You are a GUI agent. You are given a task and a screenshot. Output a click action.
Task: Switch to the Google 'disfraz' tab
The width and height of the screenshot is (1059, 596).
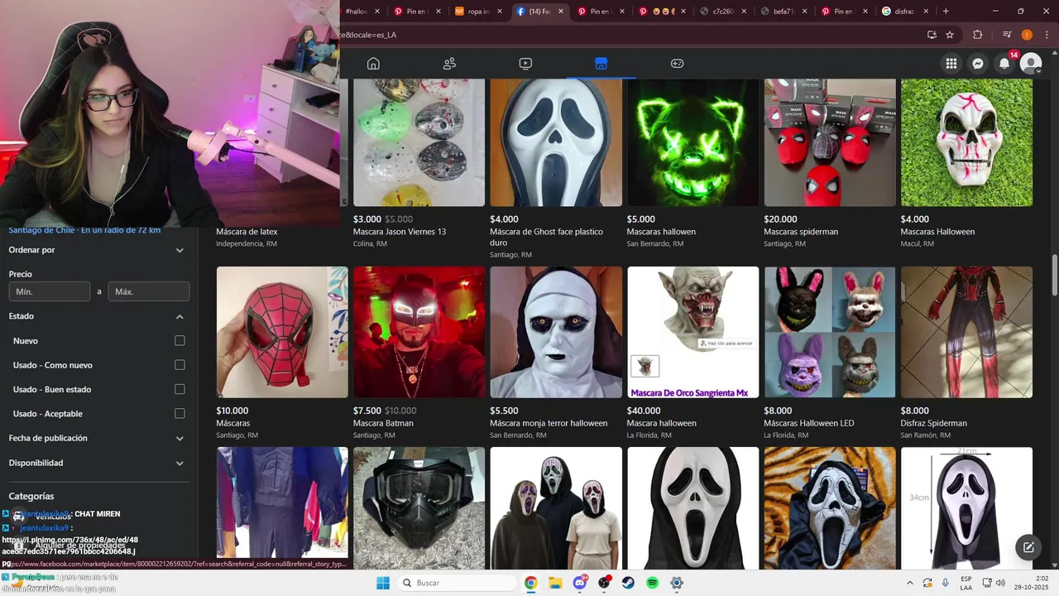(x=907, y=12)
